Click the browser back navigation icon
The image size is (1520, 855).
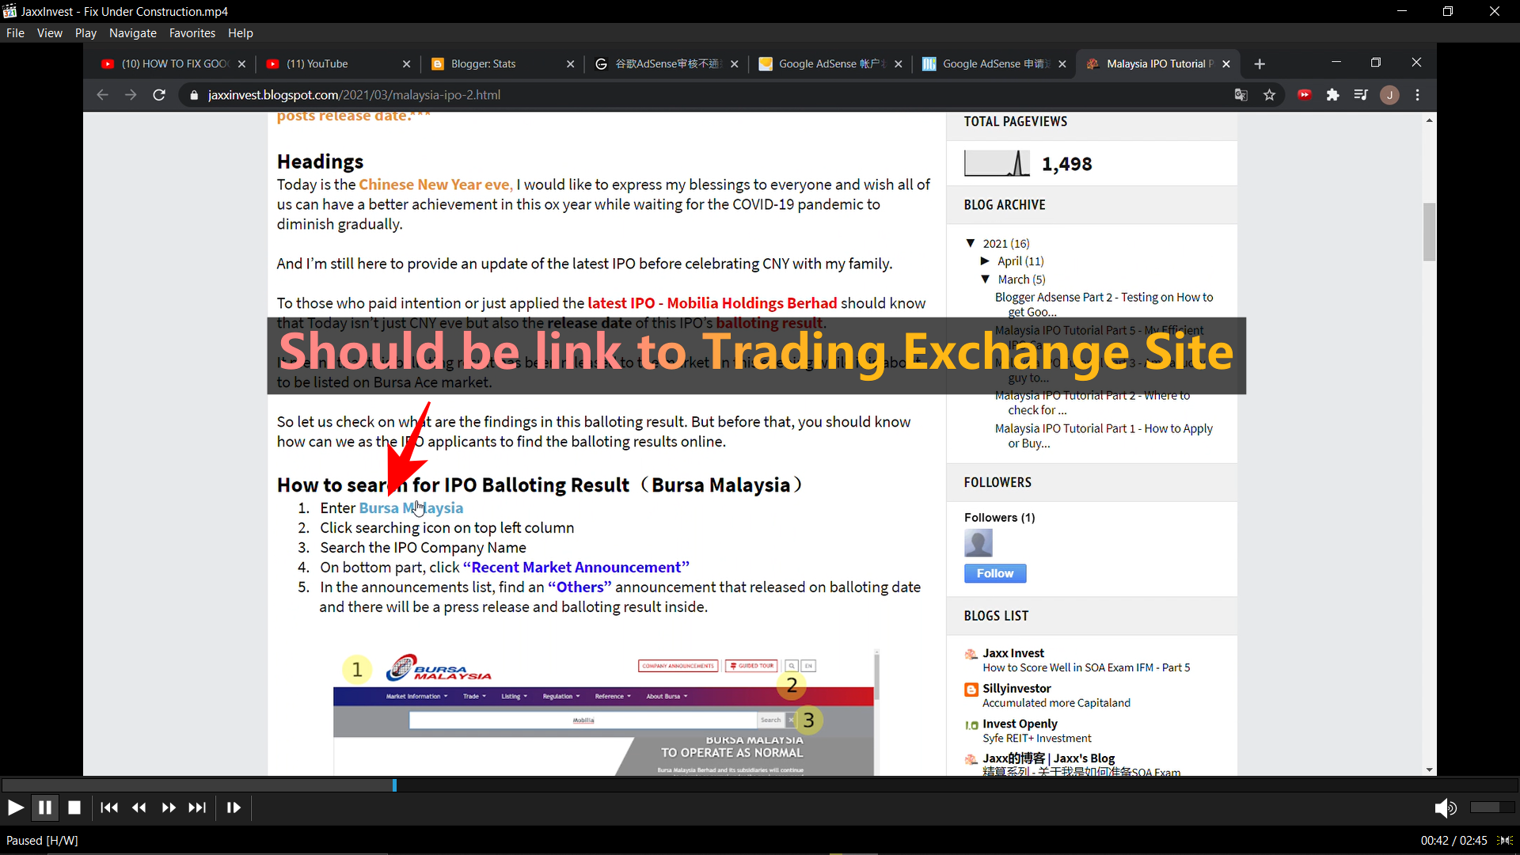tap(101, 95)
